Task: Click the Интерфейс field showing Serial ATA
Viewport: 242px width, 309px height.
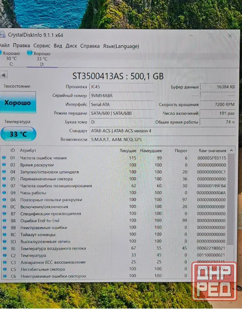Action: [x=122, y=104]
